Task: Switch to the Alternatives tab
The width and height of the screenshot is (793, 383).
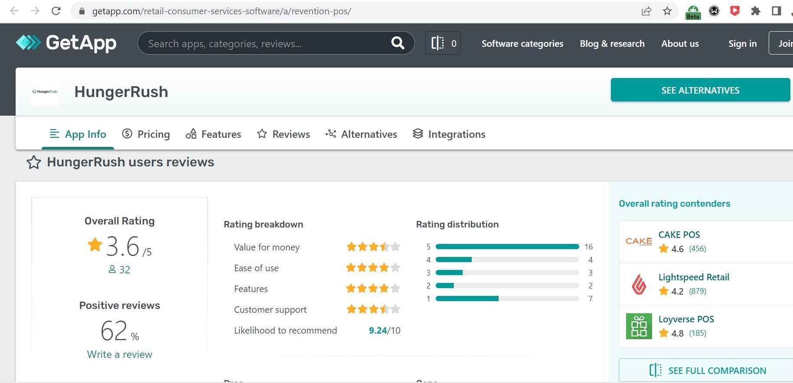Action: pos(361,134)
